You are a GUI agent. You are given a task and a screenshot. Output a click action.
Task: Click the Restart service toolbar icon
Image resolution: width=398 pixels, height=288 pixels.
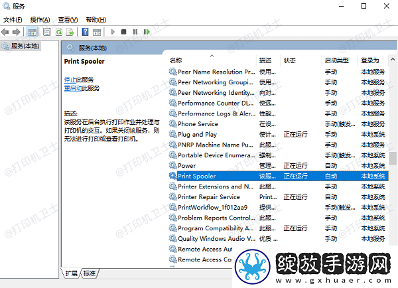tap(147, 32)
